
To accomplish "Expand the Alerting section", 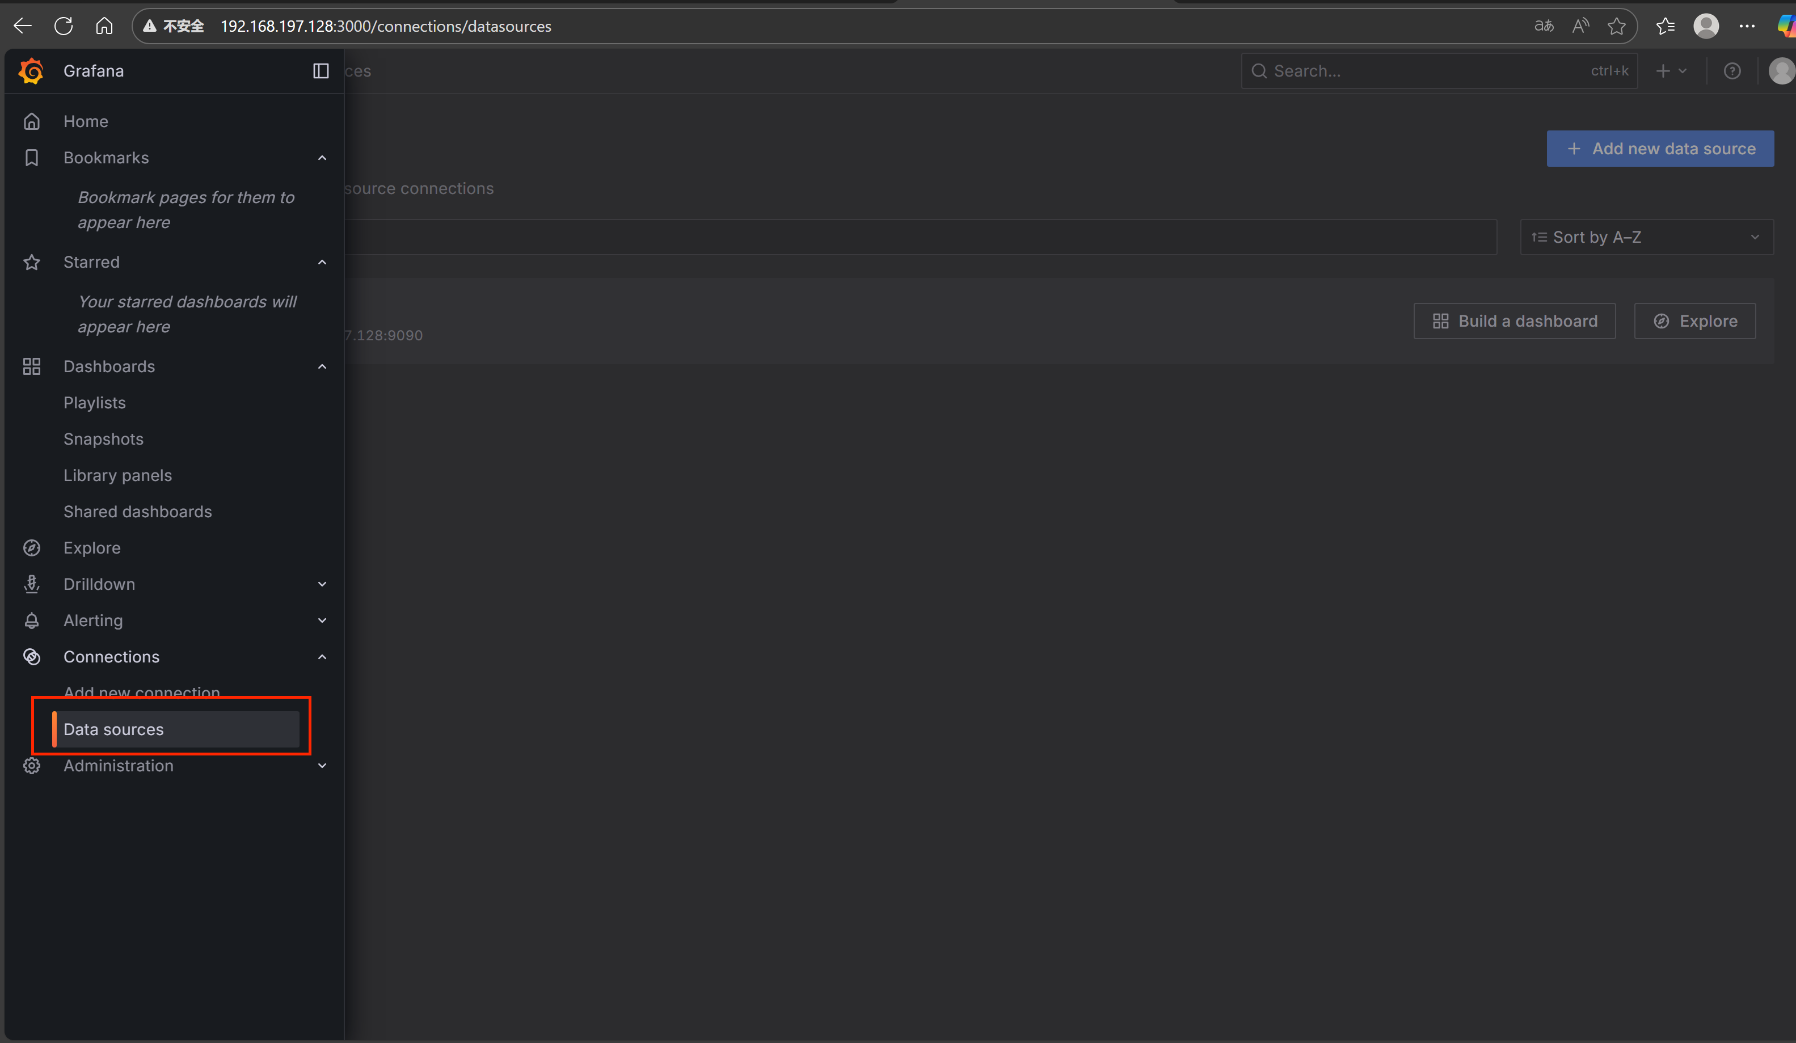I will 322,620.
